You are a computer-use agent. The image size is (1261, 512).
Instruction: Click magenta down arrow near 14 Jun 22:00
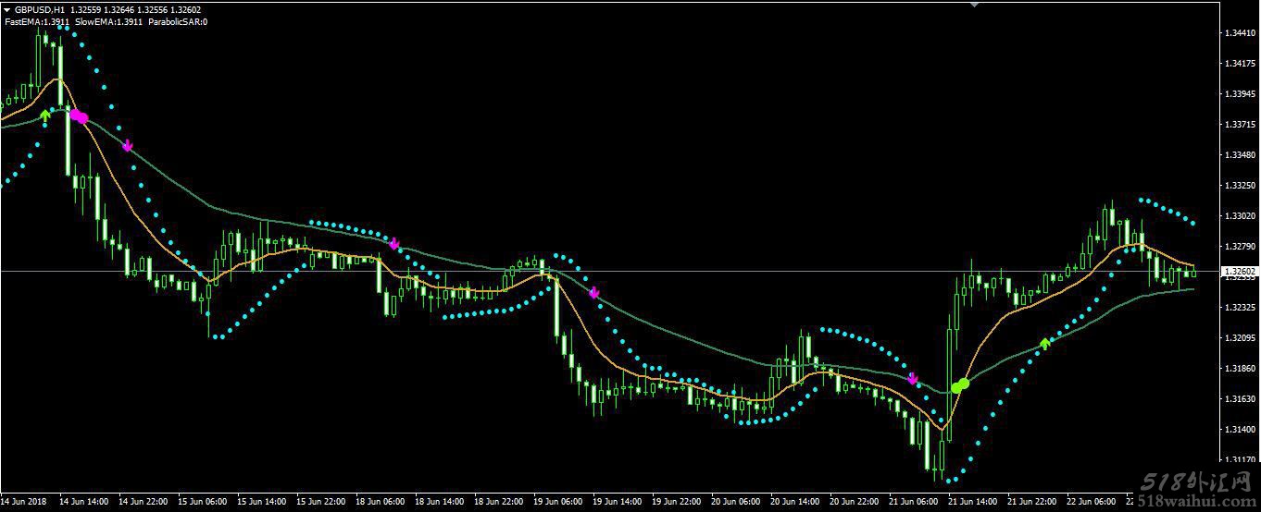coord(127,145)
